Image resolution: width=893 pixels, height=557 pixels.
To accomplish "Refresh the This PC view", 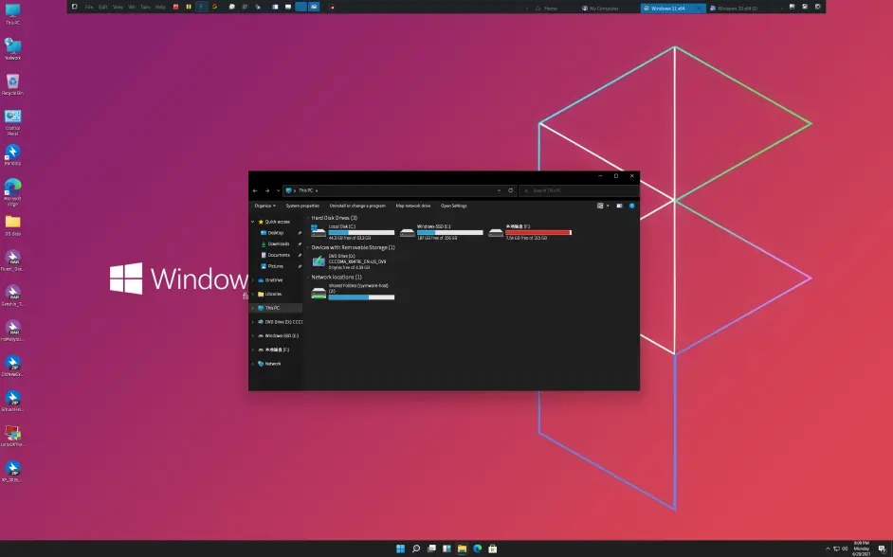I will point(510,190).
